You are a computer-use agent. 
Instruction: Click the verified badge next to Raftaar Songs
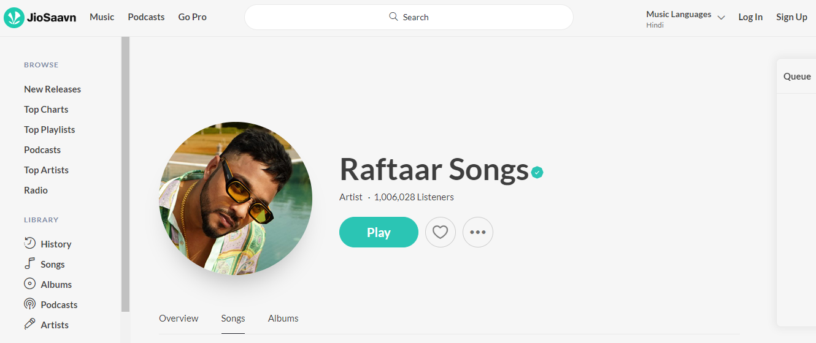point(537,173)
